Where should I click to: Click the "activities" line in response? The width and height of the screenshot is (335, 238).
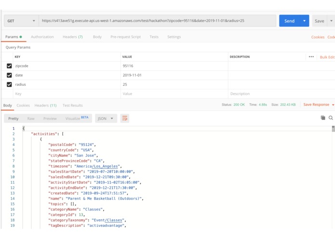pyautogui.click(x=47, y=134)
